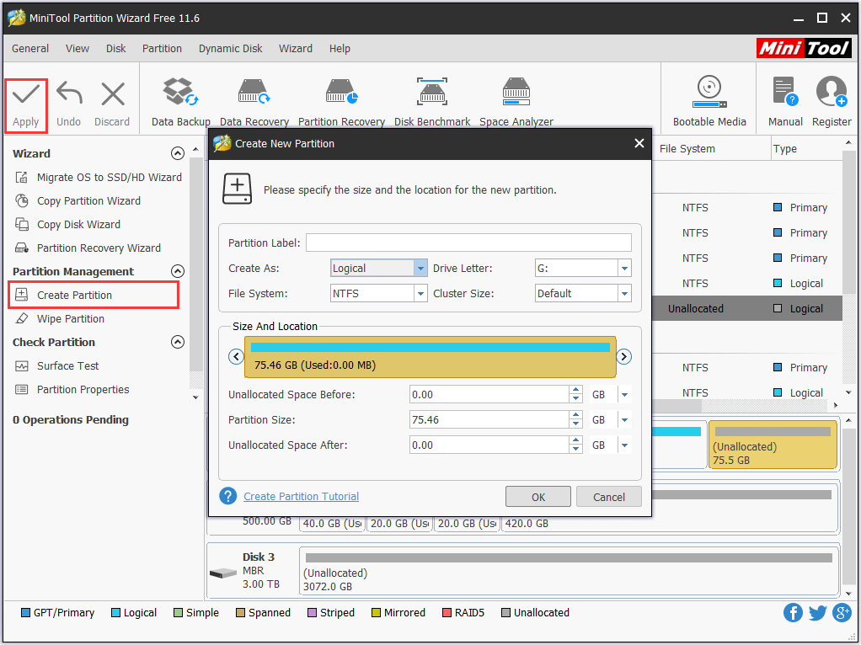This screenshot has height=645, width=861.
Task: Shift partition right with the right arrow
Action: tap(623, 357)
